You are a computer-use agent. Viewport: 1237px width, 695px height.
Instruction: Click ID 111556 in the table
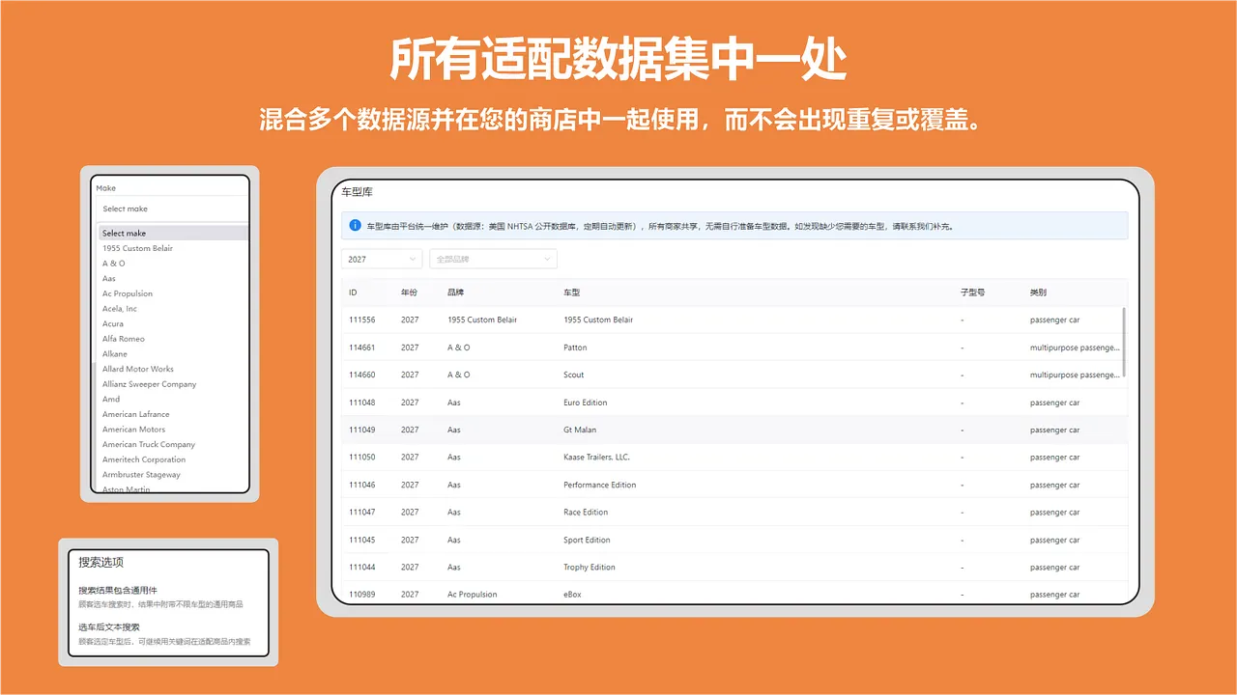362,320
